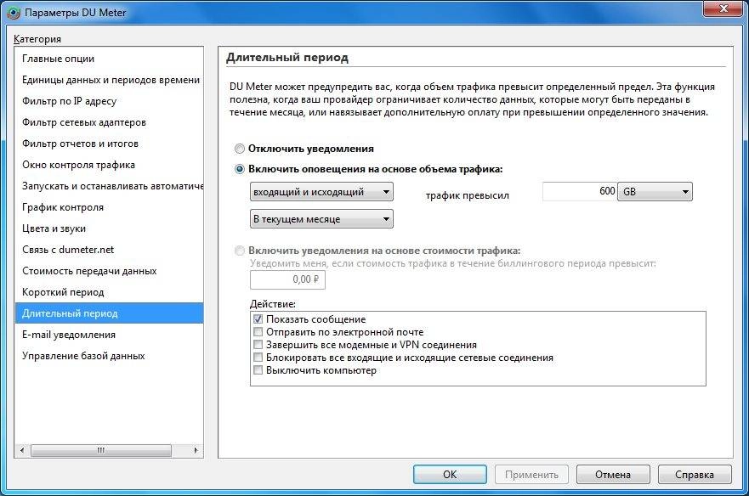Click the Справка button
Image resolution: width=749 pixels, height=496 pixels.
pos(695,475)
